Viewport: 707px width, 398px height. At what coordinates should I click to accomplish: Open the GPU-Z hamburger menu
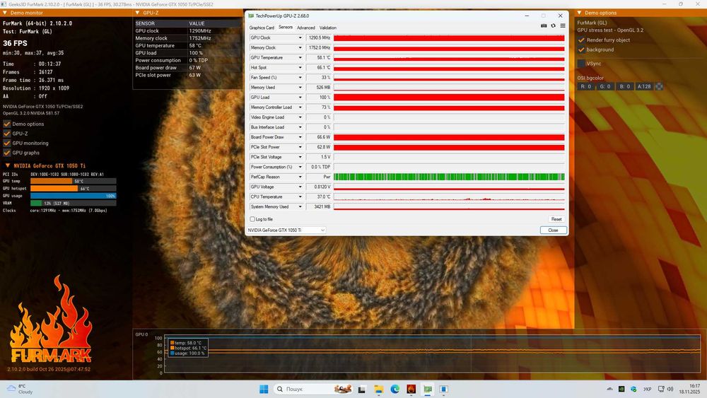tap(563, 25)
